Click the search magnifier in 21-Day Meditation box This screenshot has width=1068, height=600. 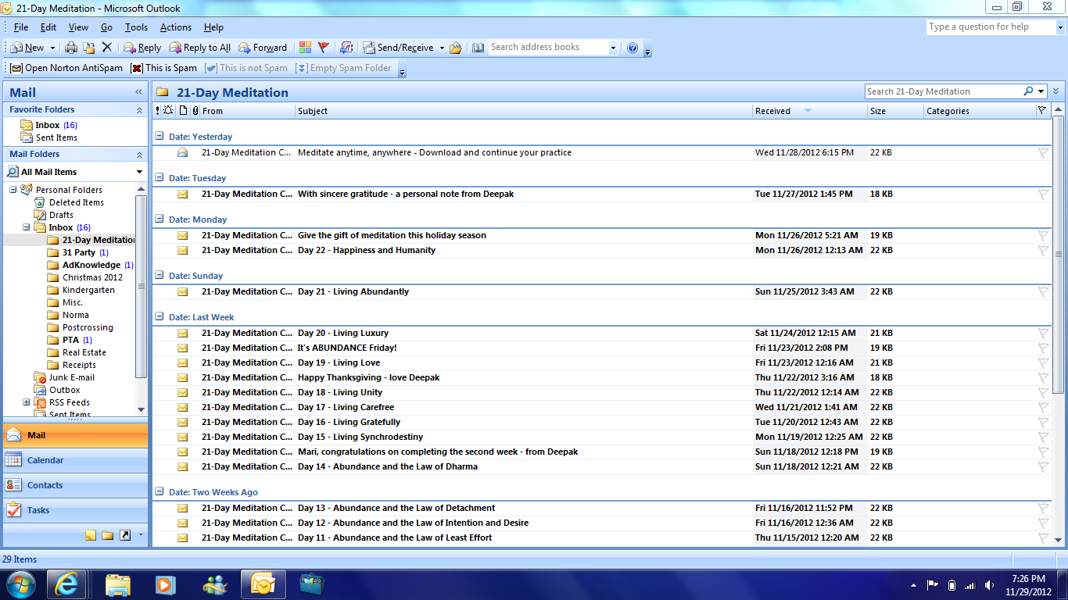(x=1029, y=91)
